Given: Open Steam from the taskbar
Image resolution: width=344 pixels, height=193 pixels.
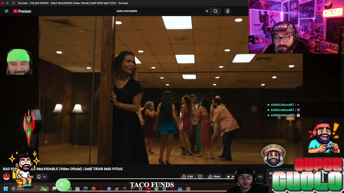Looking at the screenshot, I should [x=117, y=189].
